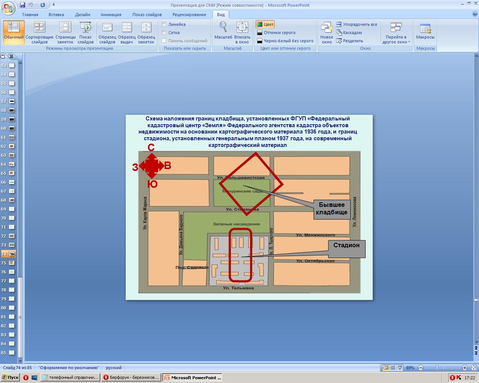
Task: Open the Quick Access Toolbar customize arrow
Action: (54, 5)
